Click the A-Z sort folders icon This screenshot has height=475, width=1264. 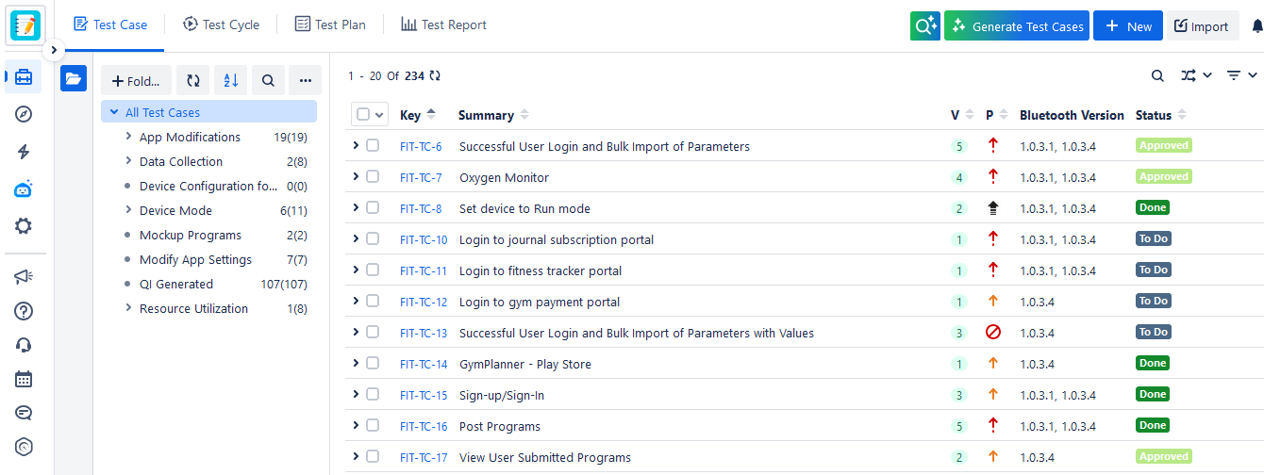(x=230, y=81)
